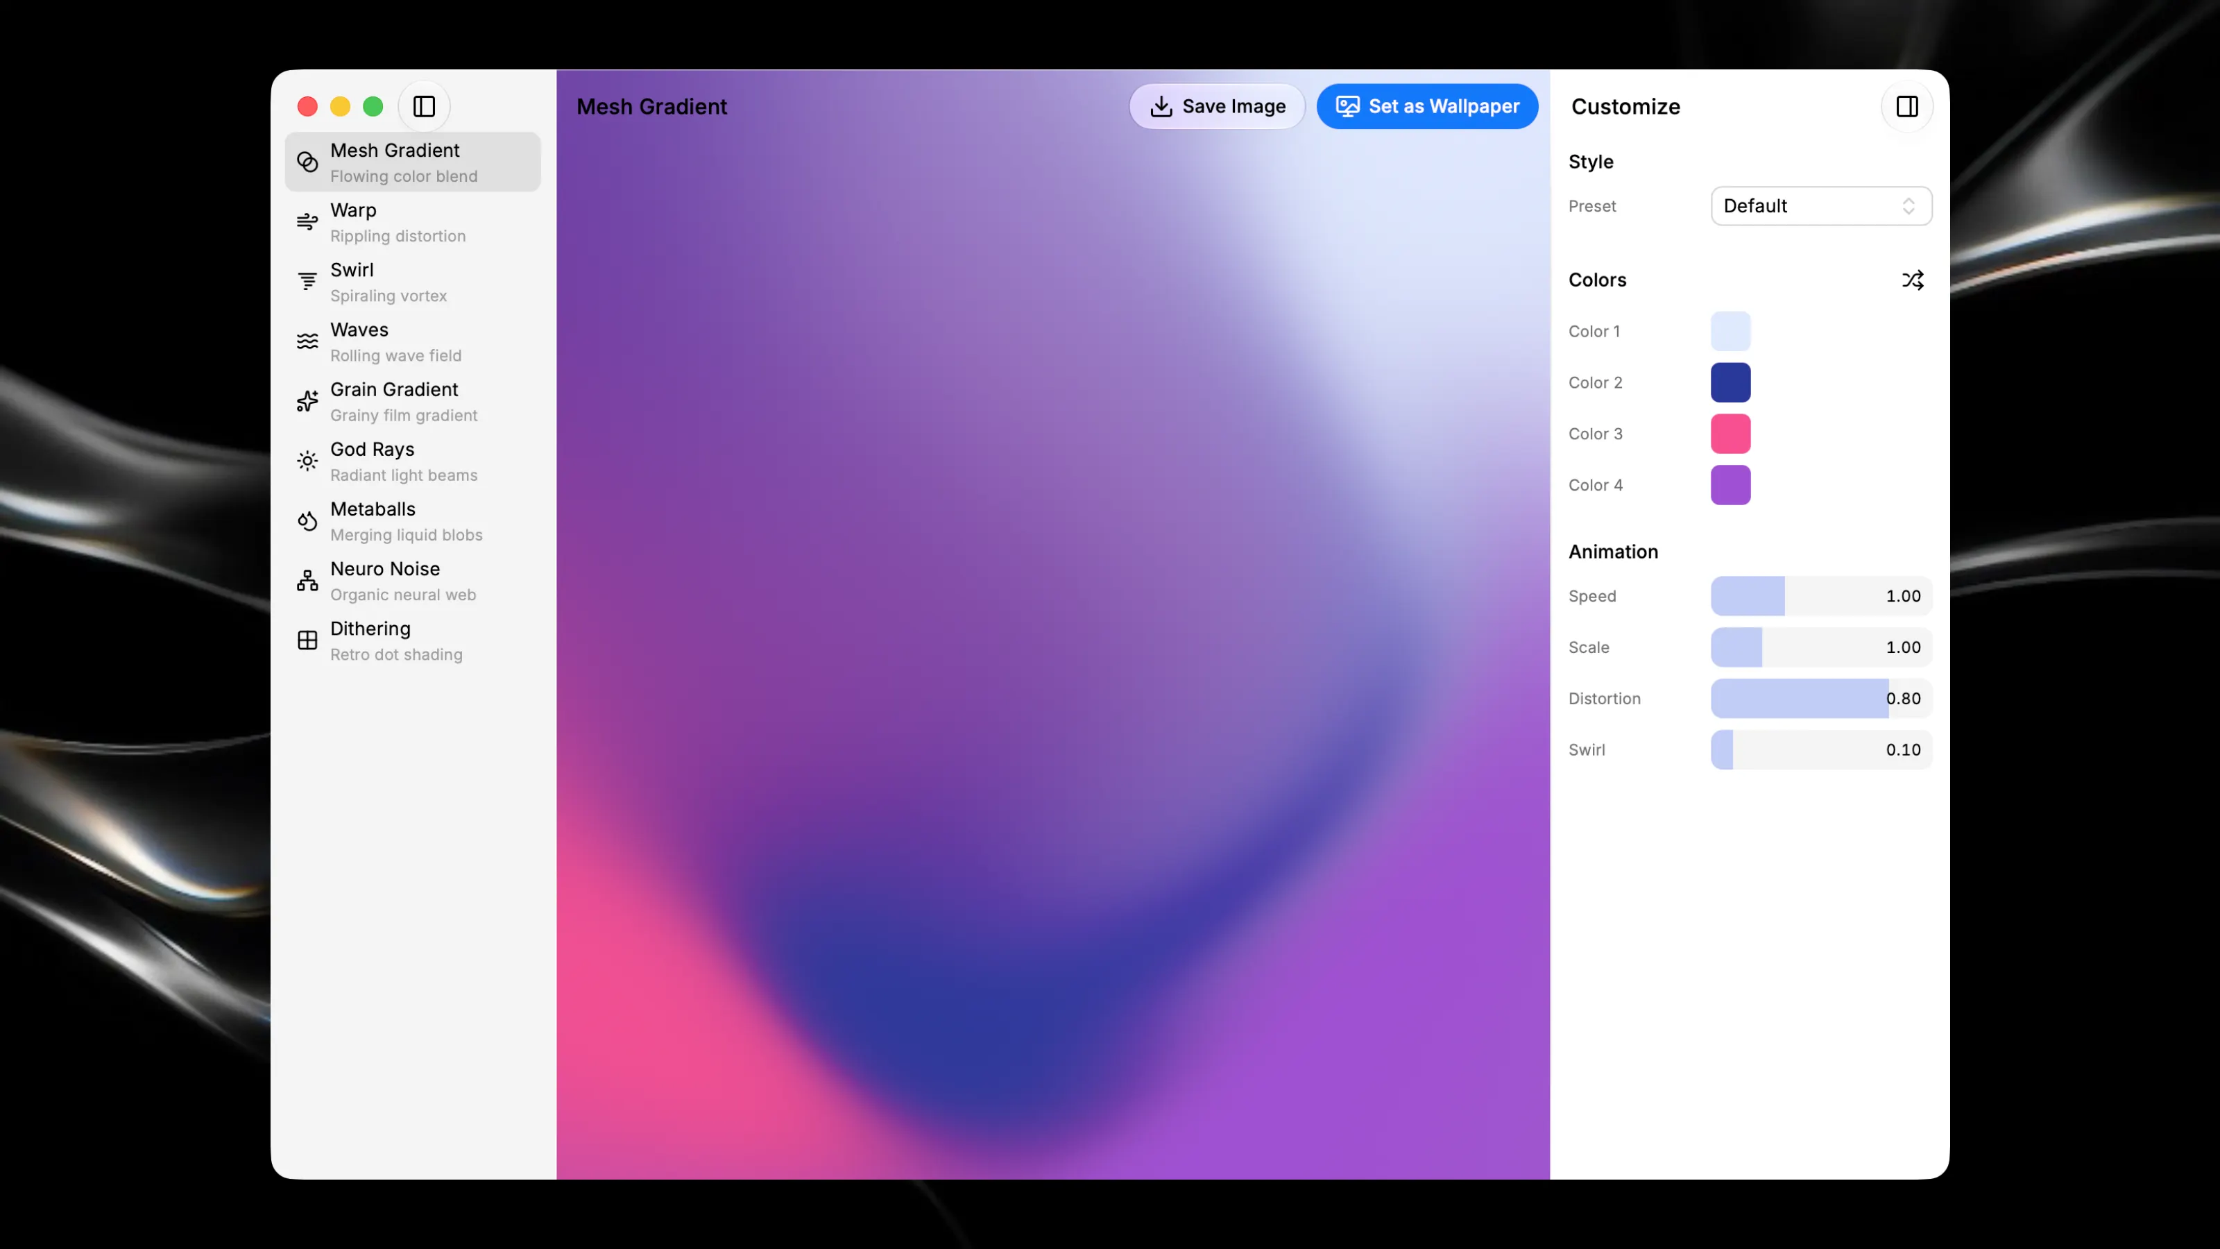Click the God Rays sun icon
The image size is (2220, 1249).
pos(307,461)
